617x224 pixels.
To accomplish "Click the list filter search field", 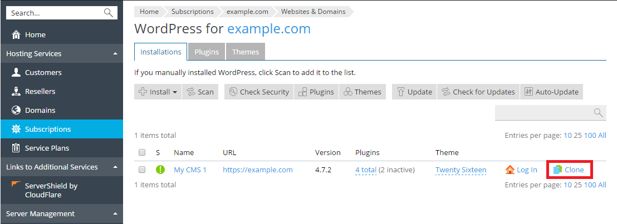I will click(x=543, y=113).
